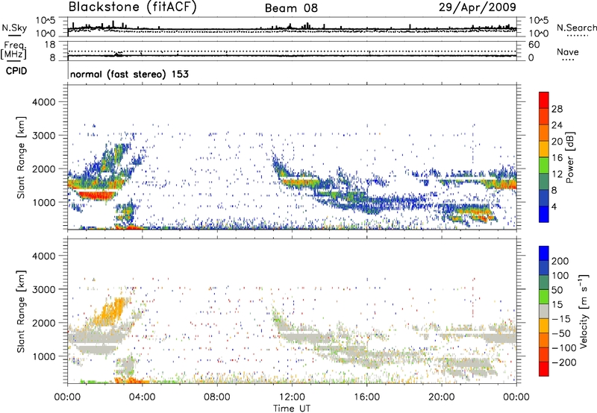
Task: Click the "Power [dB]" color bar label
Action: click(570, 157)
